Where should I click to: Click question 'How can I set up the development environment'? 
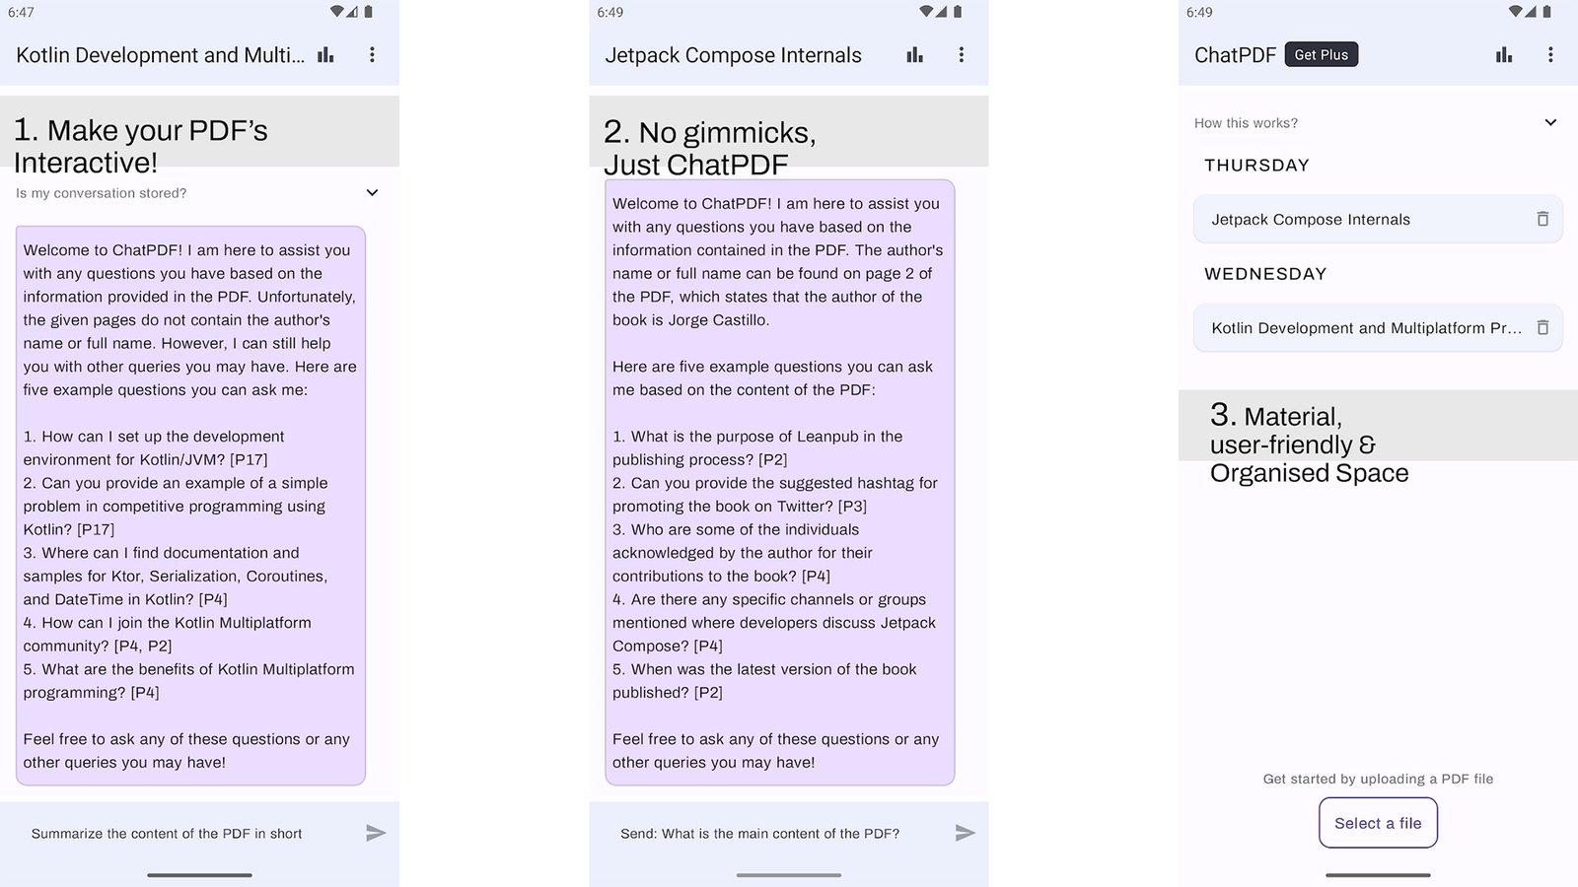154,447
